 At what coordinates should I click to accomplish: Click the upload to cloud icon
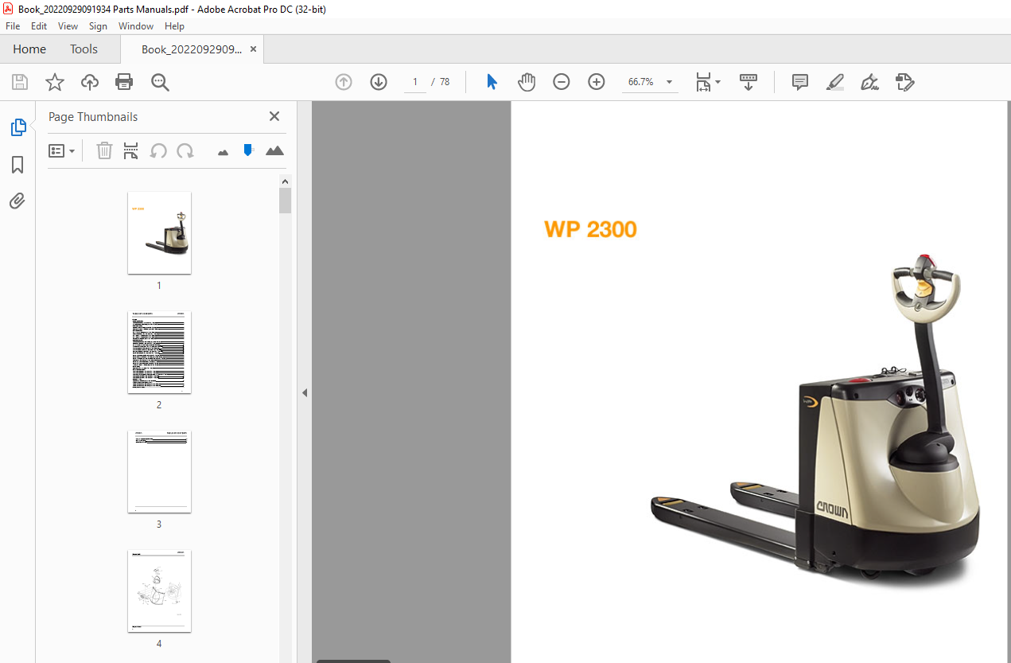[90, 82]
